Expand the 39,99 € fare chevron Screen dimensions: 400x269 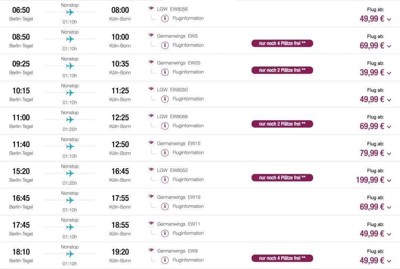click(389, 73)
